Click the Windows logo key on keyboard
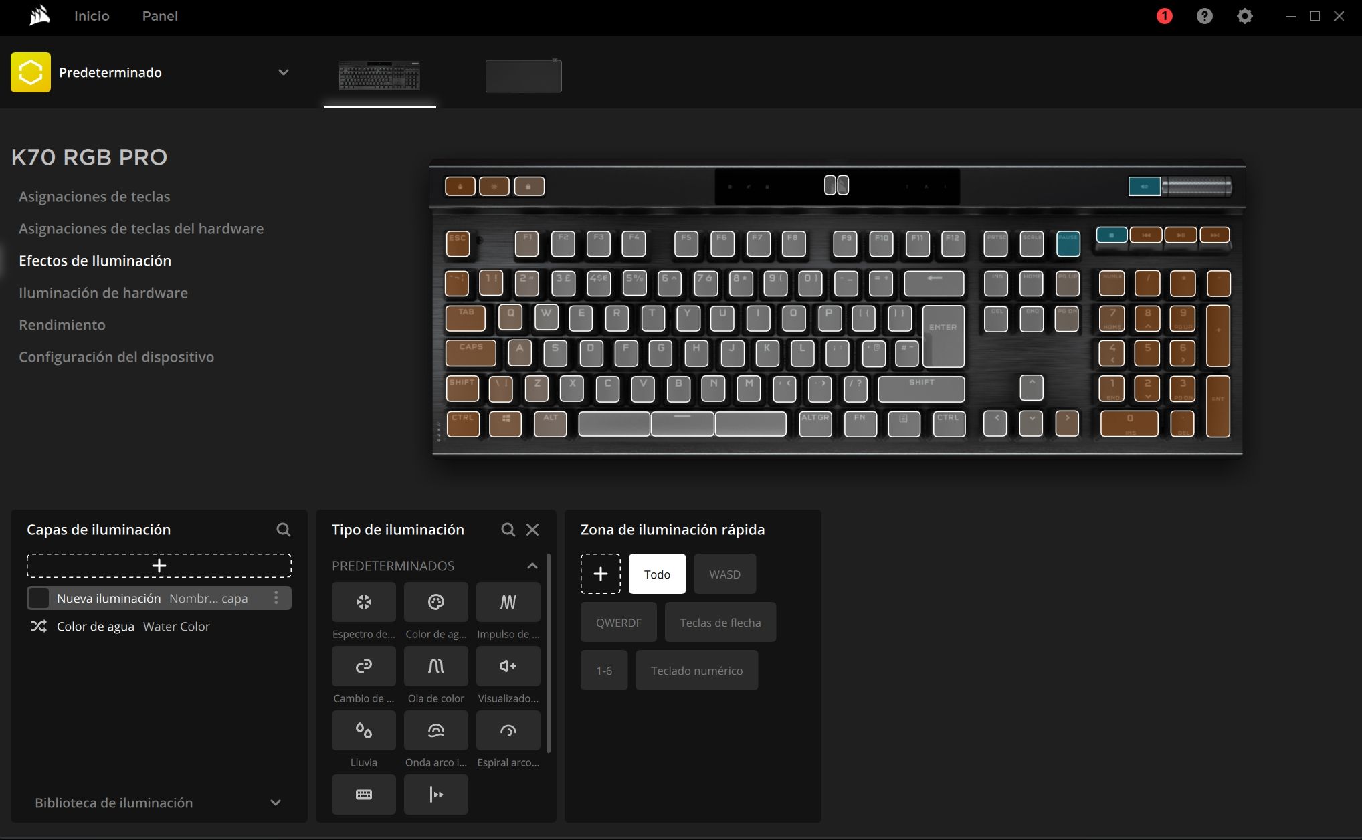1362x840 pixels. click(506, 424)
